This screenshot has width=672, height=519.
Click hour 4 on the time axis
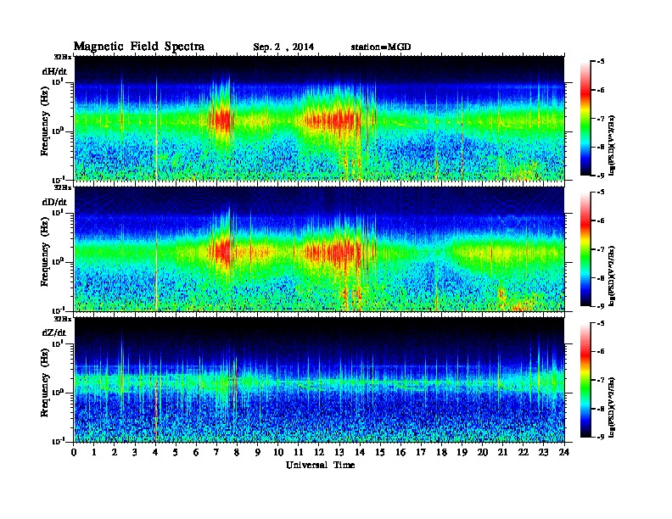pyautogui.click(x=155, y=452)
